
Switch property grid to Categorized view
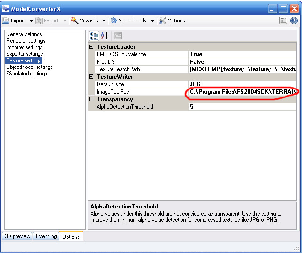94,36
